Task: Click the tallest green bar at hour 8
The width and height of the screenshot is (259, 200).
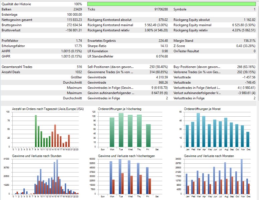Action: 36,131
